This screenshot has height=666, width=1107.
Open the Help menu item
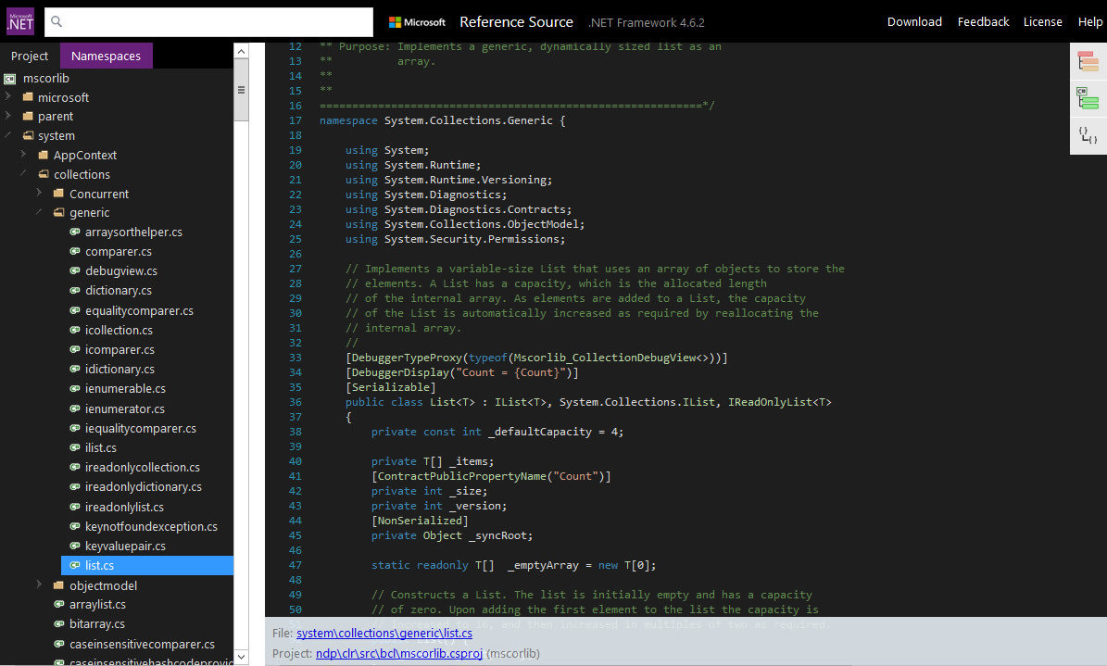pyautogui.click(x=1090, y=22)
